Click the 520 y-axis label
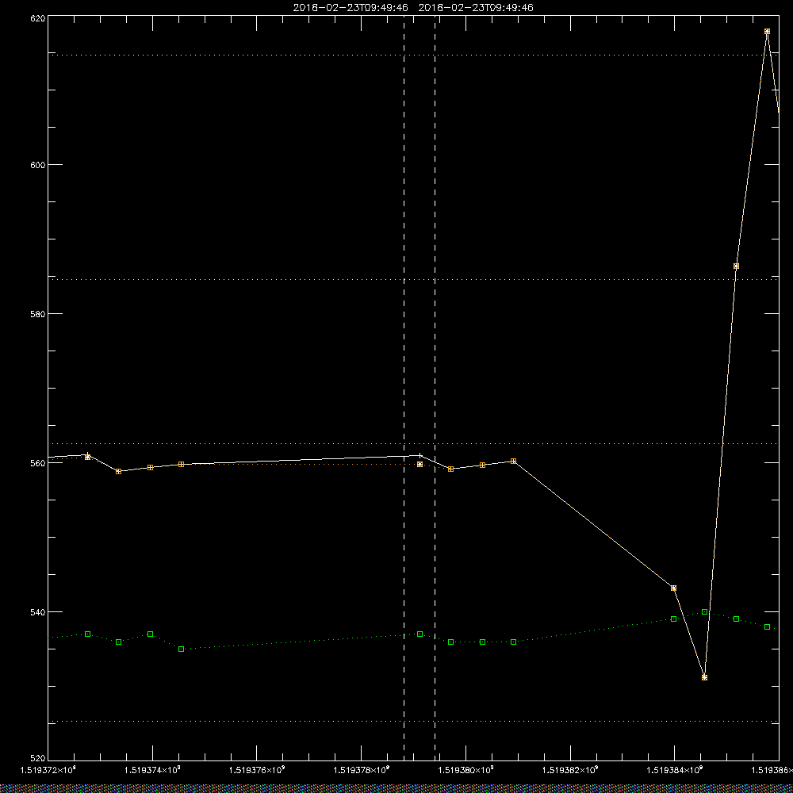 click(x=38, y=759)
